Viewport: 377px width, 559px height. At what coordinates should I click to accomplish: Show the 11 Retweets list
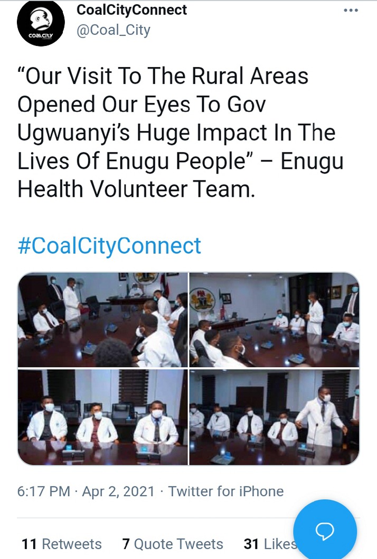[62, 544]
